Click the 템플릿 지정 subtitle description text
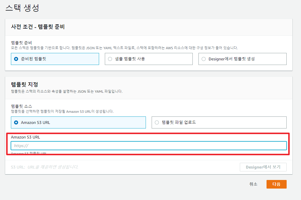301x200 pixels. (67, 91)
